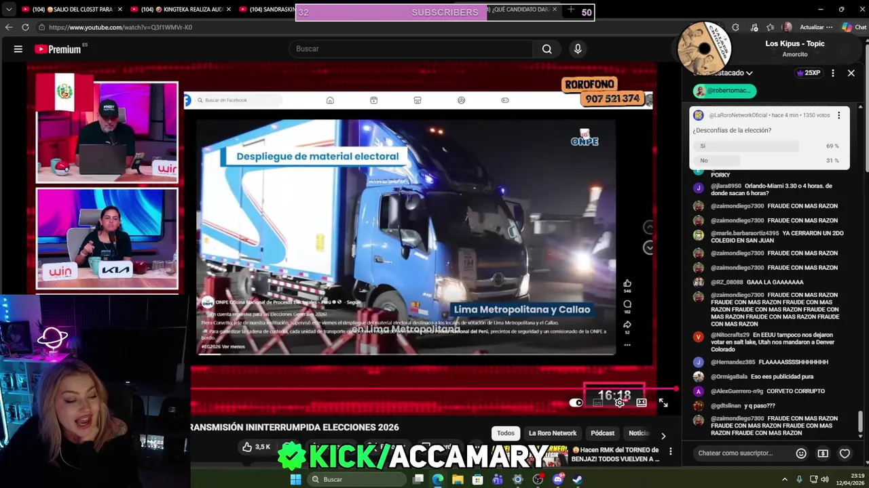This screenshot has height=488, width=869.
Task: Start voice search with microphone icon
Action: click(578, 49)
